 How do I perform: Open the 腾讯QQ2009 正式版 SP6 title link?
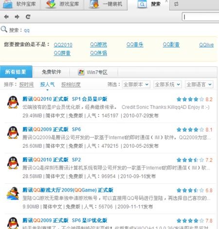[52, 129]
